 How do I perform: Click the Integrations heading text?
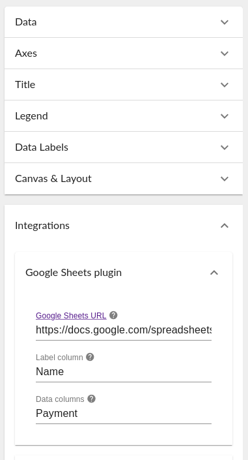[x=42, y=226]
